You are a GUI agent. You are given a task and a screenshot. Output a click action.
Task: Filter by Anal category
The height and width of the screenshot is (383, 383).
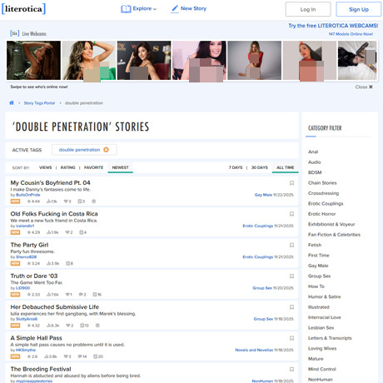click(x=313, y=152)
